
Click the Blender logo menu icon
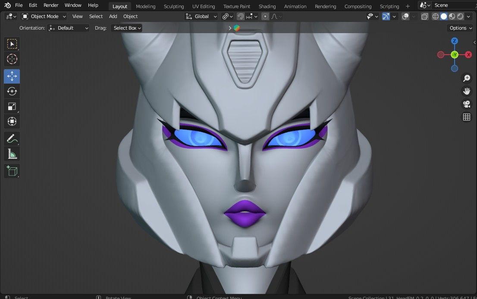tap(7, 5)
